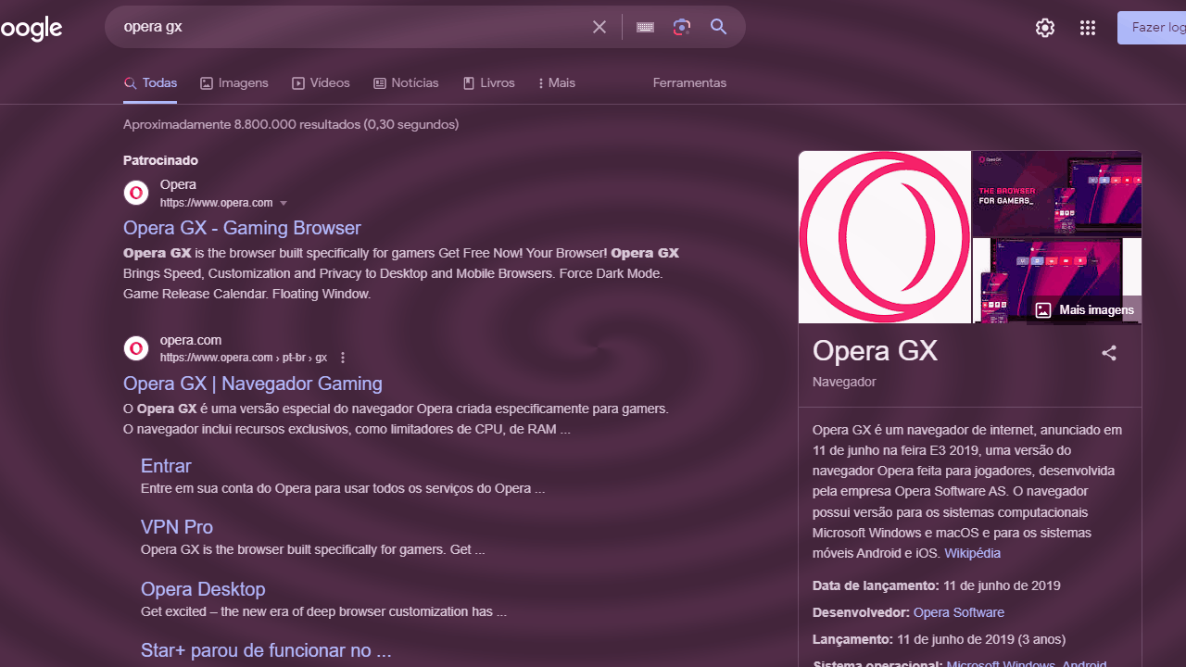The height and width of the screenshot is (667, 1186).
Task: Start a search by image with Lens
Action: tap(682, 27)
